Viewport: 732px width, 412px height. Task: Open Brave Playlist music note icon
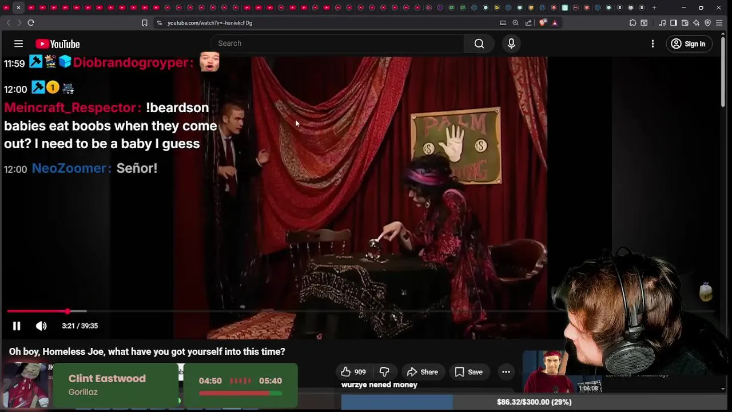click(x=662, y=23)
